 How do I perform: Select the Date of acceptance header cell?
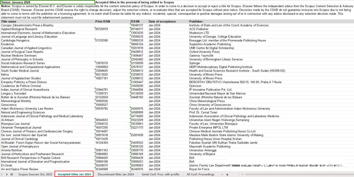[162, 21]
